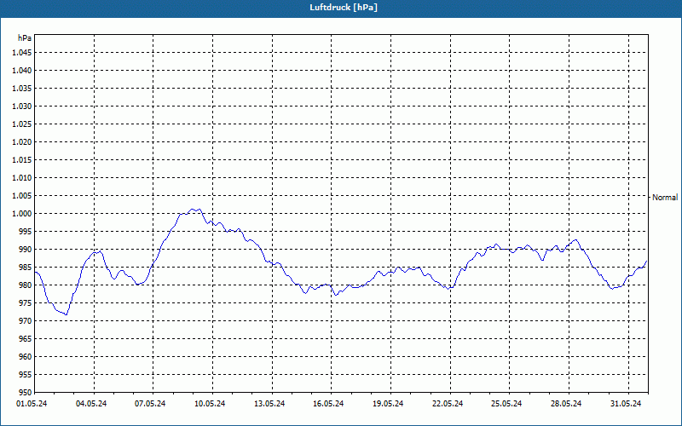Image resolution: width=682 pixels, height=426 pixels.
Task: Click the 1.020 pressure axis label
Action: (21, 141)
